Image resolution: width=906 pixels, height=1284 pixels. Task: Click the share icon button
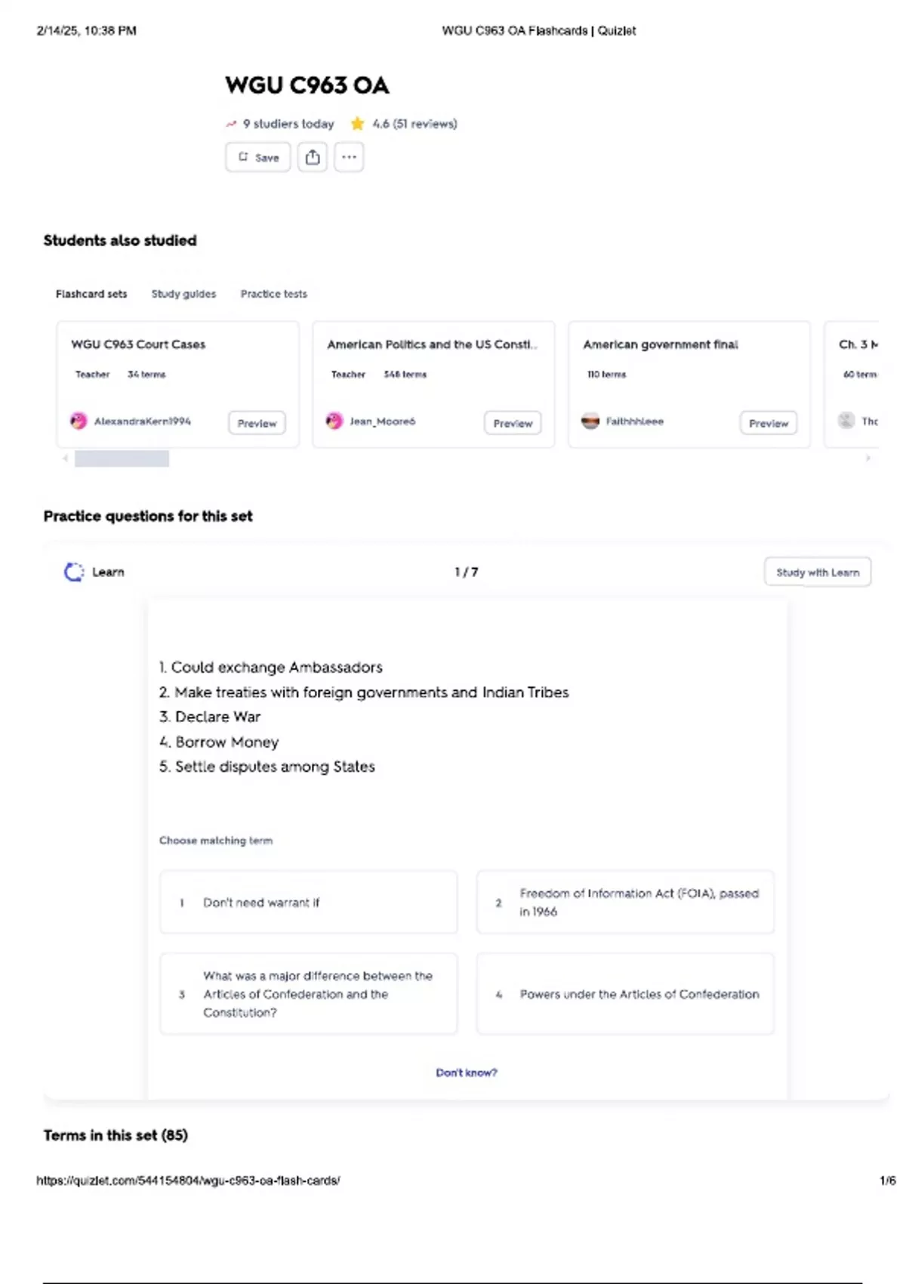click(313, 157)
